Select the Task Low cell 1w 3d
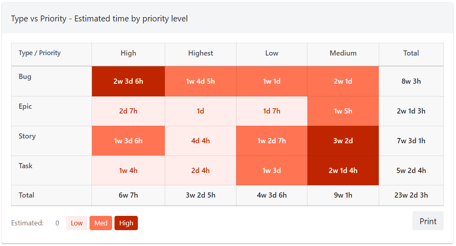 (272, 171)
